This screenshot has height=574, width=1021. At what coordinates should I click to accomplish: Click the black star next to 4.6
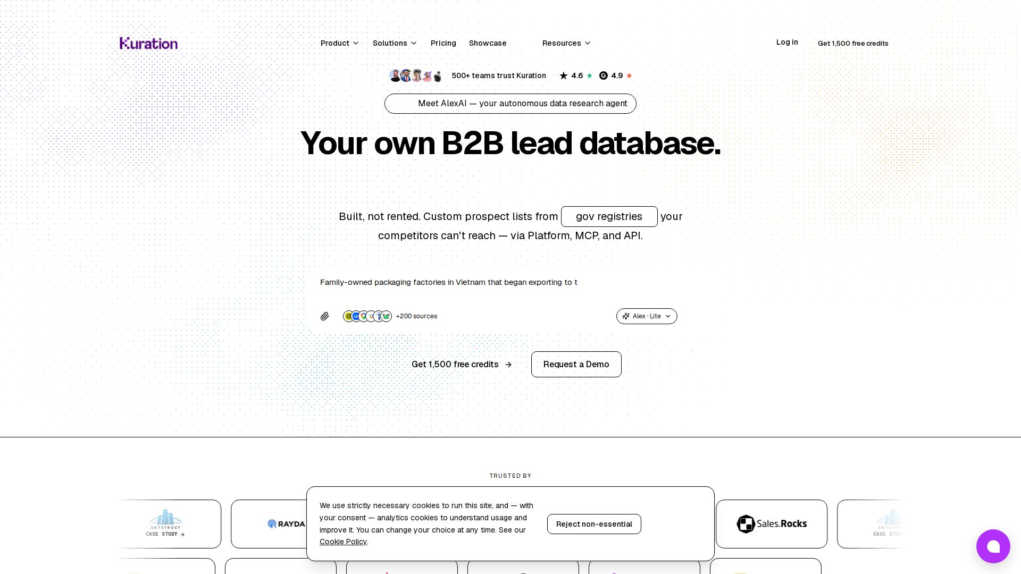pos(564,75)
